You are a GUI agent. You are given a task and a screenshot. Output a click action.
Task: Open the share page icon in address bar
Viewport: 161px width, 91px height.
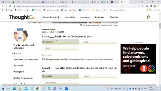[139, 6]
